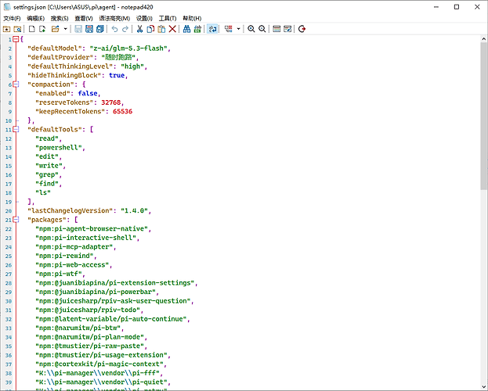Undo the last edit
Viewport: 488px width, 391px height.
[x=114, y=29]
